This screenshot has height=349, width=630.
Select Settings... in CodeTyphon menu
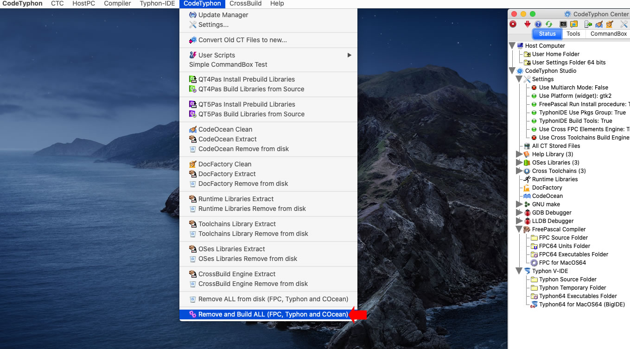click(x=268, y=25)
